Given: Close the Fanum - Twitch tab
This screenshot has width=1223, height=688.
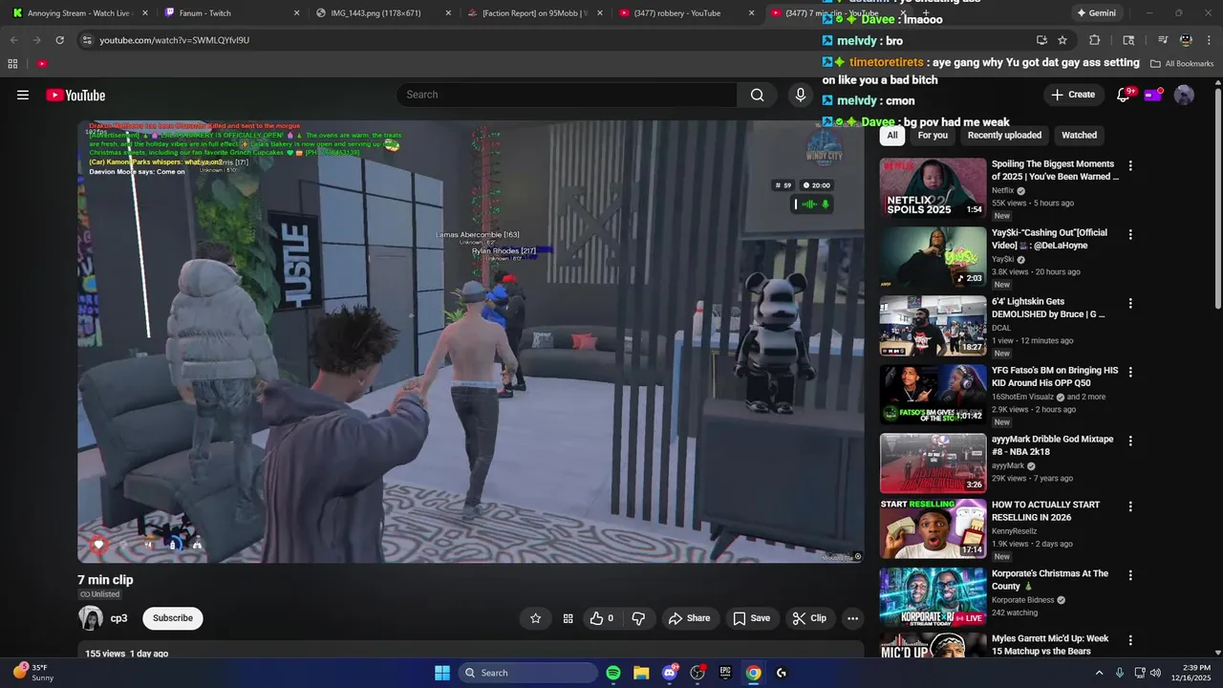Looking at the screenshot, I should pos(296,13).
